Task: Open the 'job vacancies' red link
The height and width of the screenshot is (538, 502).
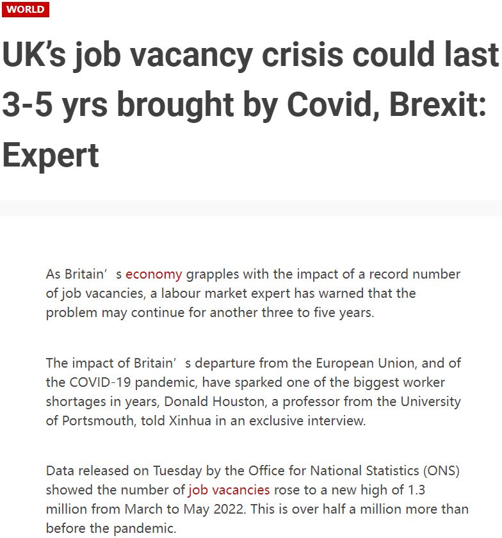Action: coord(229,490)
